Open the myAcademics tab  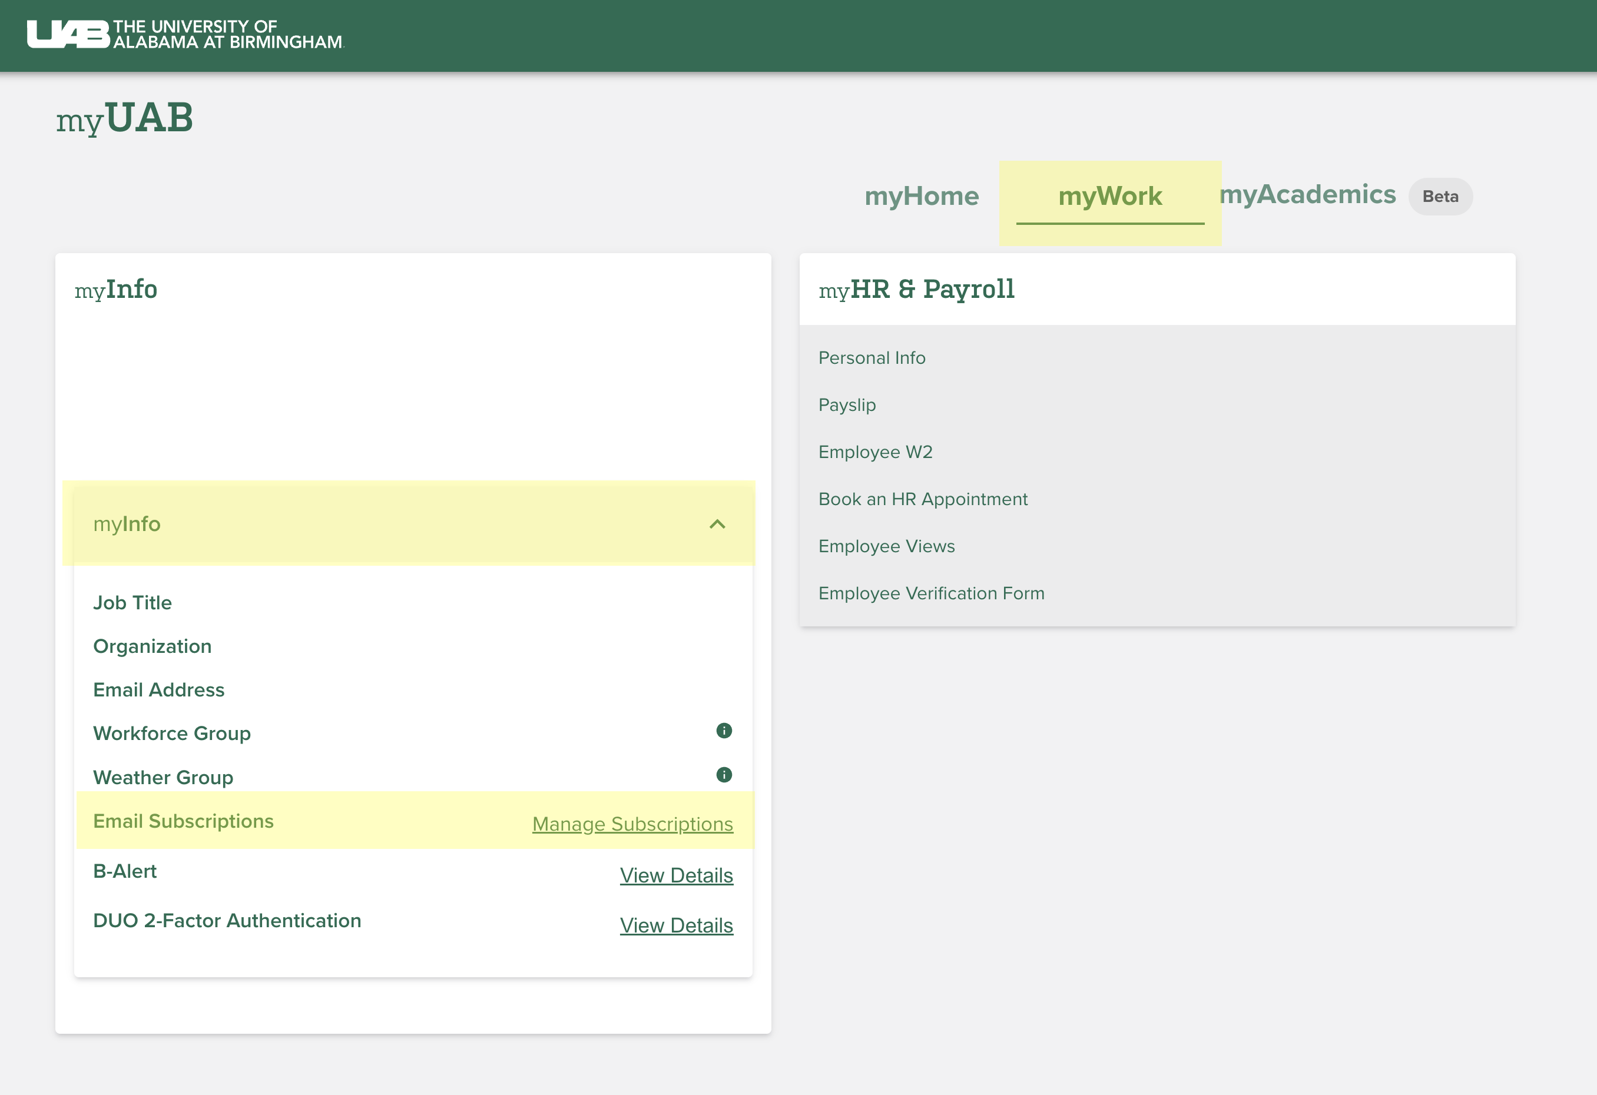click(x=1307, y=195)
